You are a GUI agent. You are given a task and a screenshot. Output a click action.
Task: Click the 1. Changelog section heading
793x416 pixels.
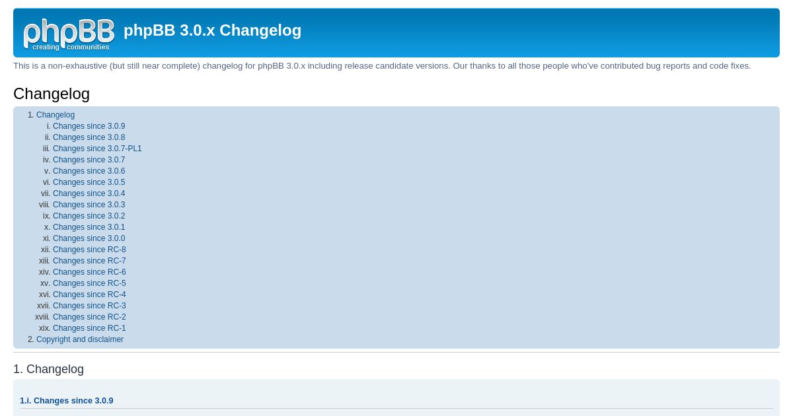click(48, 369)
